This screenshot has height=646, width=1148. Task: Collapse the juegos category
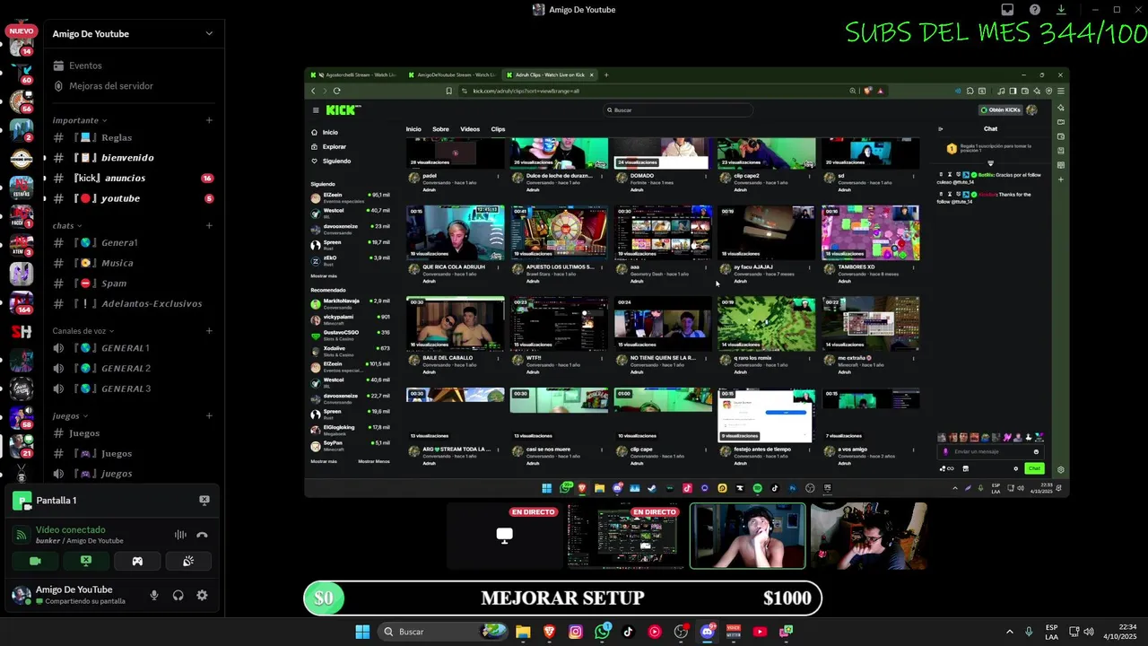coord(70,415)
